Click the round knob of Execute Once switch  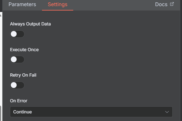(14, 60)
